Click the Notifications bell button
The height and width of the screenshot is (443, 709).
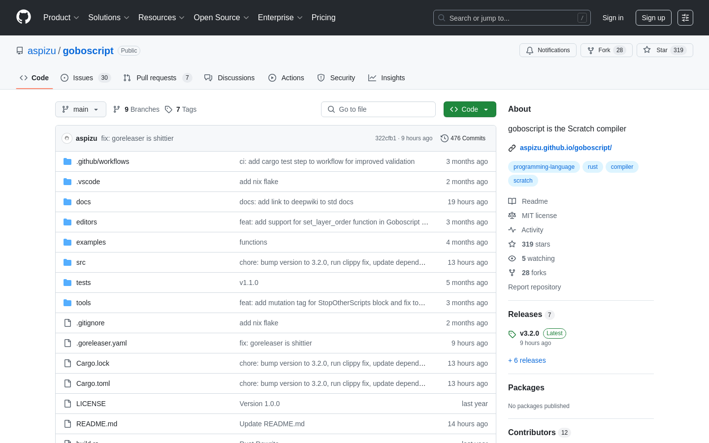548,50
